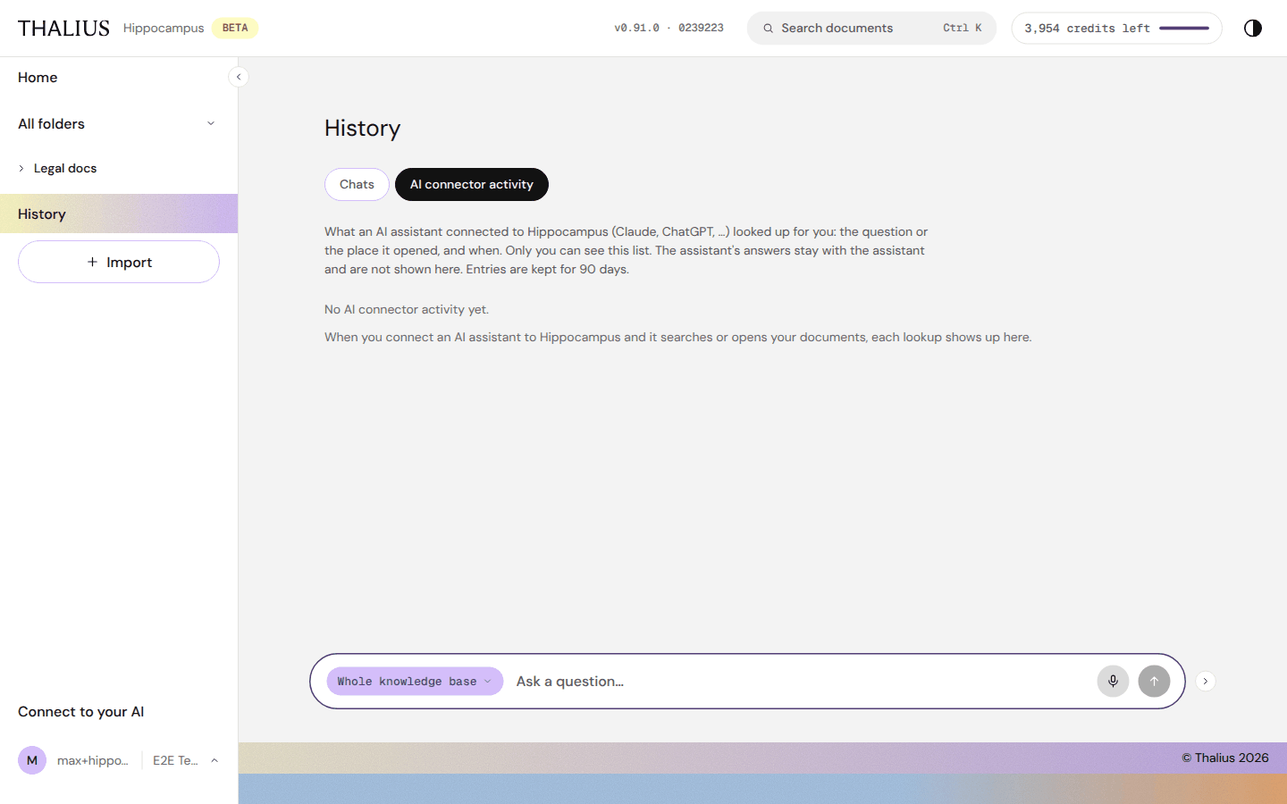Viewport: 1287px width, 804px height.
Task: Click the credits left progress bar
Action: (1184, 29)
